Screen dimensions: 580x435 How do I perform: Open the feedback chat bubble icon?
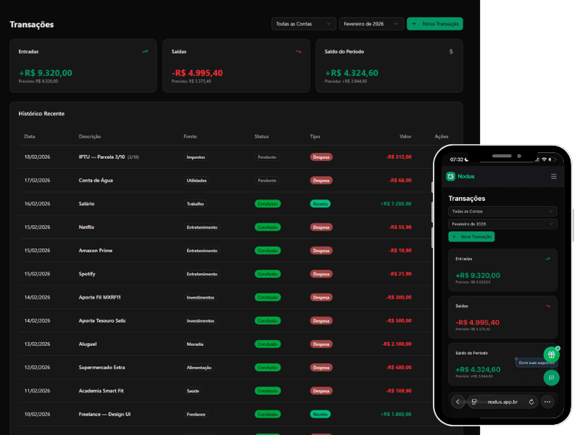(551, 378)
